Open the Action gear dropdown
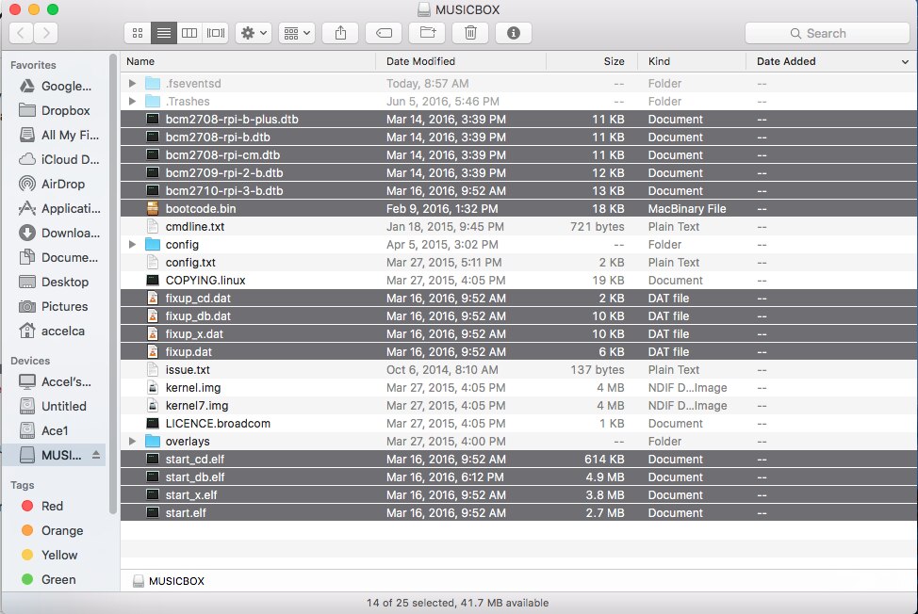 coord(253,33)
